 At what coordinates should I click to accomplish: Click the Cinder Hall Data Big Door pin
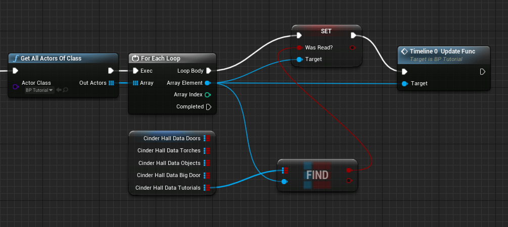pos(207,175)
